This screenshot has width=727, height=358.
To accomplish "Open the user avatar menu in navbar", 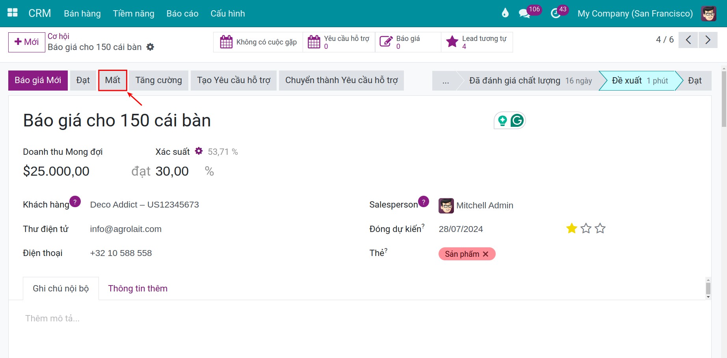I will [x=708, y=13].
